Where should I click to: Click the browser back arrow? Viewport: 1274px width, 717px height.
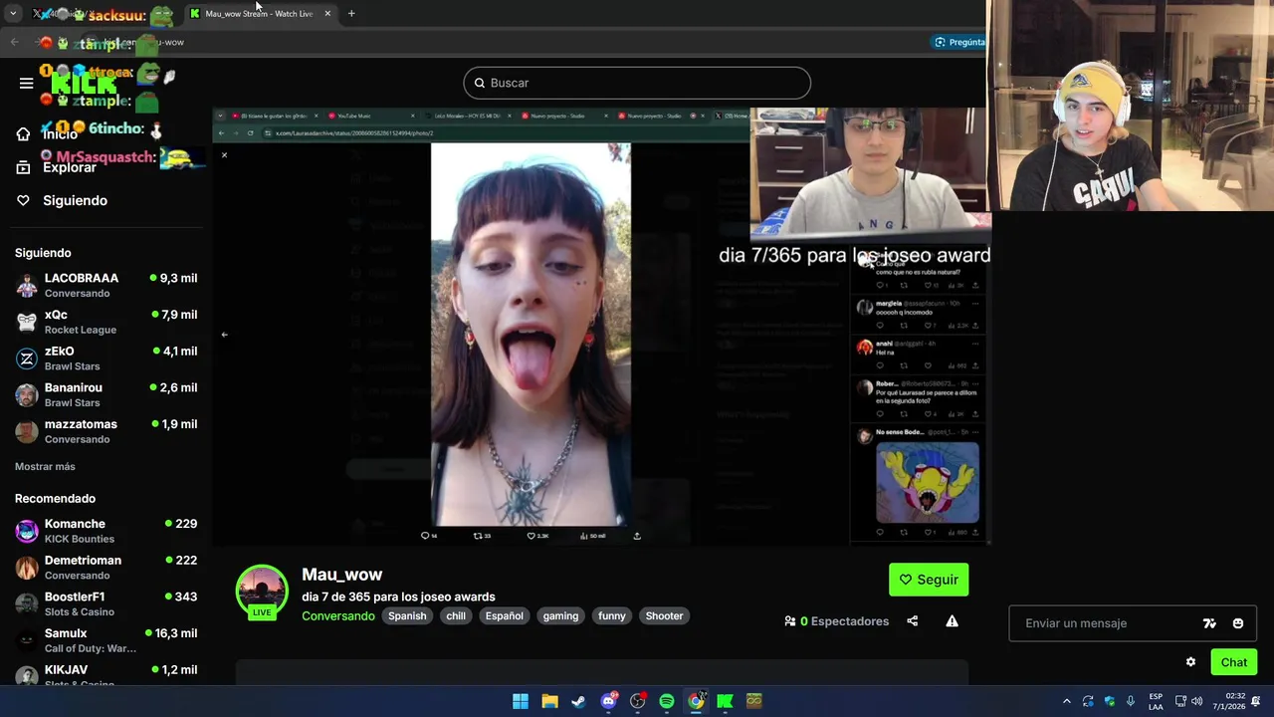coord(14,42)
